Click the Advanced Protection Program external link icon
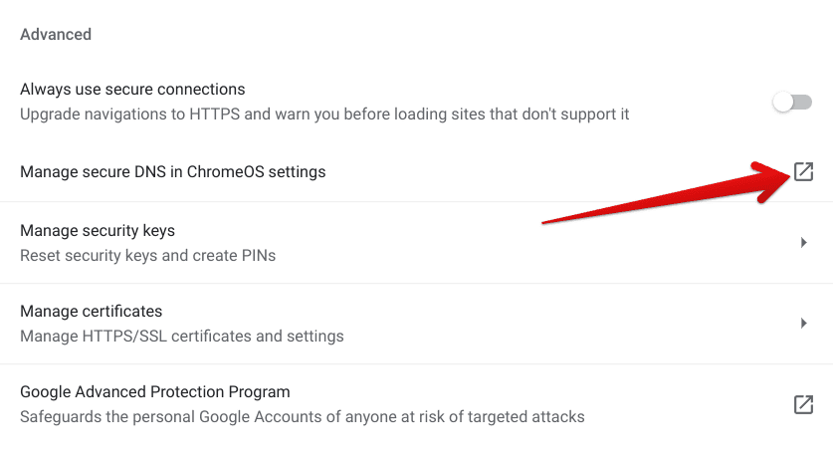The width and height of the screenshot is (833, 460). [803, 404]
